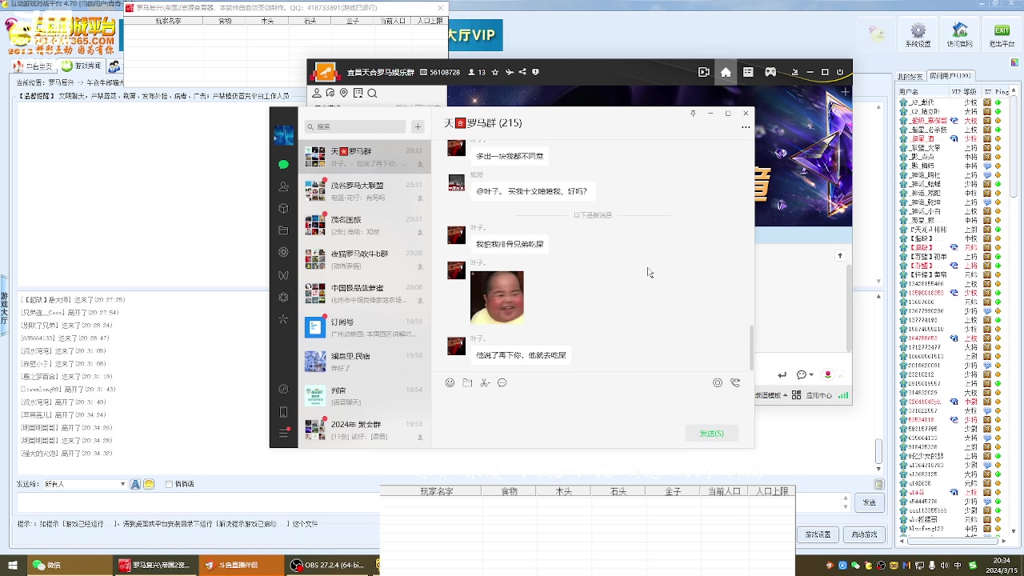Open 访问官网 on the game platform
This screenshot has height=576, width=1024.
960,35
